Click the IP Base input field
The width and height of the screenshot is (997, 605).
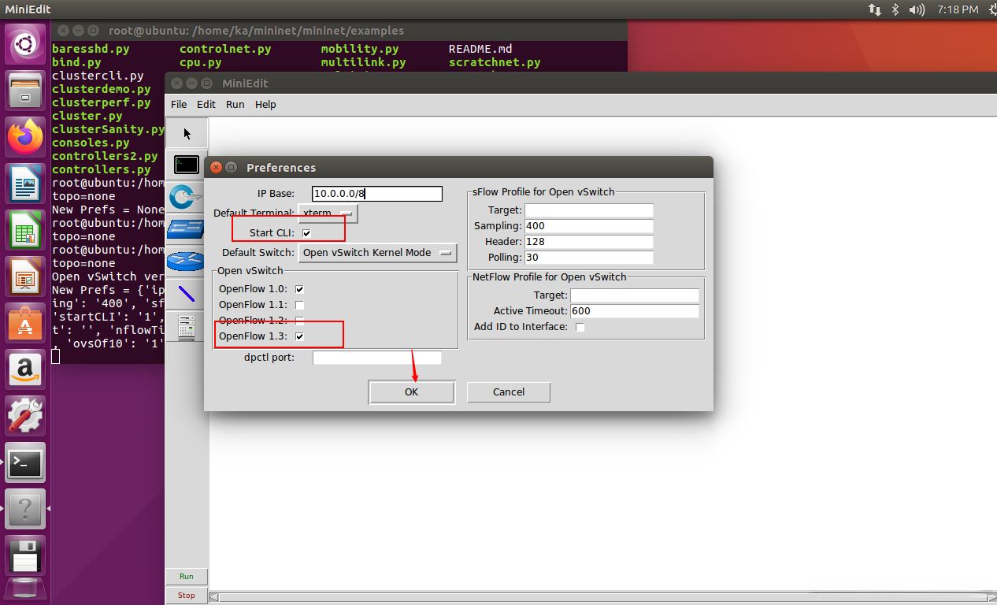pyautogui.click(x=377, y=194)
